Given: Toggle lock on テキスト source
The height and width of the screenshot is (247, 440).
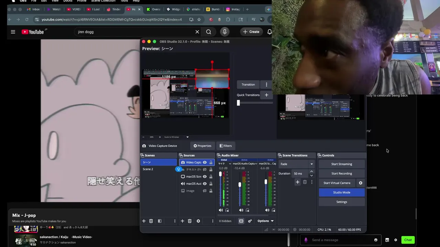Looking at the screenshot, I should point(211,169).
